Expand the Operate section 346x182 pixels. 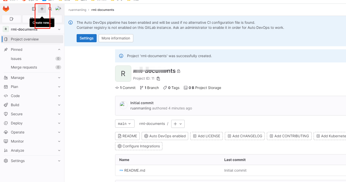[x=32, y=132]
